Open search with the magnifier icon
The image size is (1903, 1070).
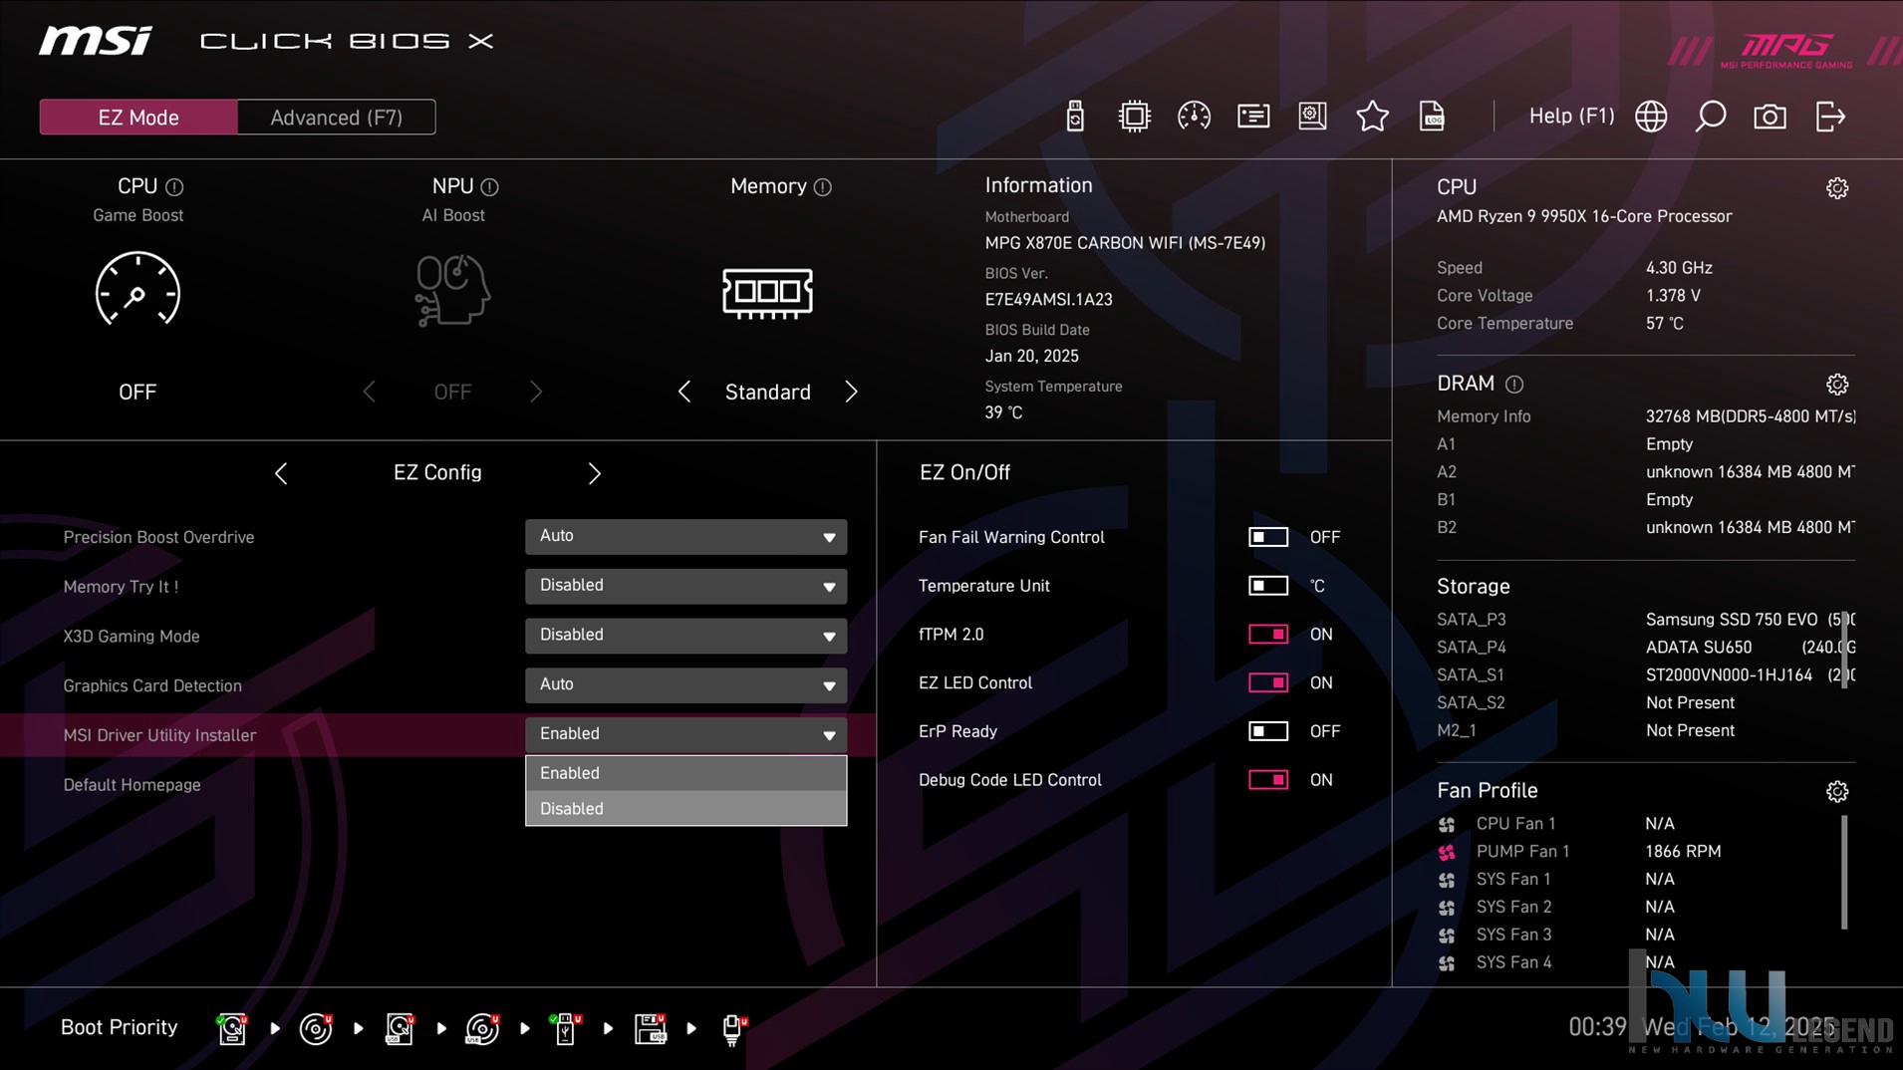coord(1711,117)
